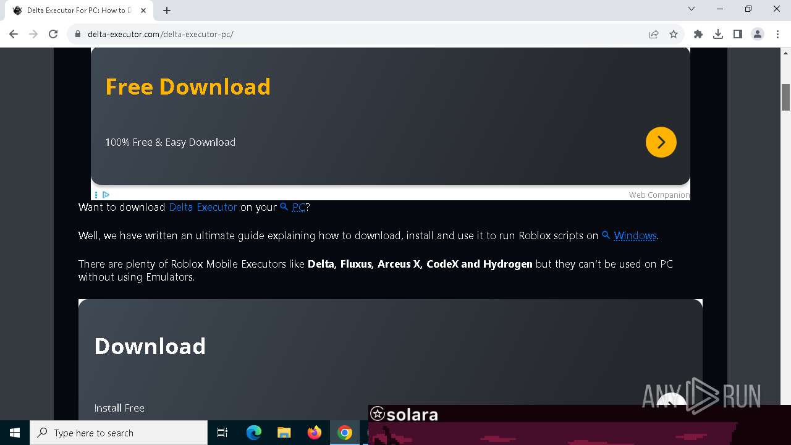The height and width of the screenshot is (445, 791).
Task: Open the Windows Start menu
Action: (15, 433)
